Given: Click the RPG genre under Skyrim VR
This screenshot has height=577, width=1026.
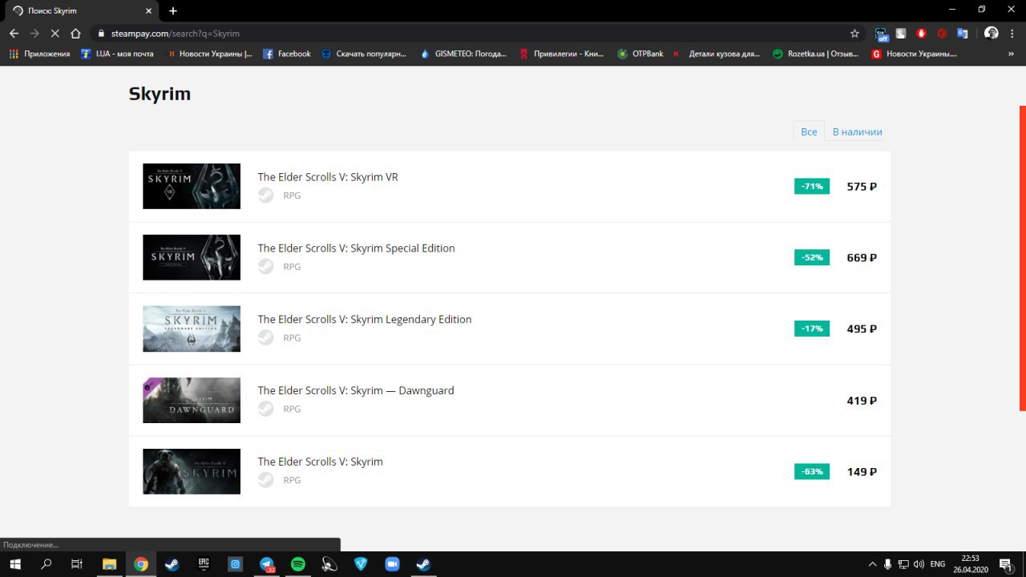Looking at the screenshot, I should coord(292,196).
